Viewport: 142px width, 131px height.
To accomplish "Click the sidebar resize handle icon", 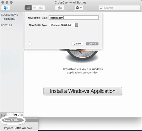I will coord(22,115).
